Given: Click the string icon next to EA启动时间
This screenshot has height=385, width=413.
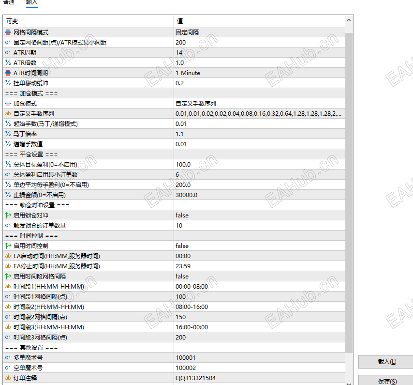Looking at the screenshot, I should (8, 256).
